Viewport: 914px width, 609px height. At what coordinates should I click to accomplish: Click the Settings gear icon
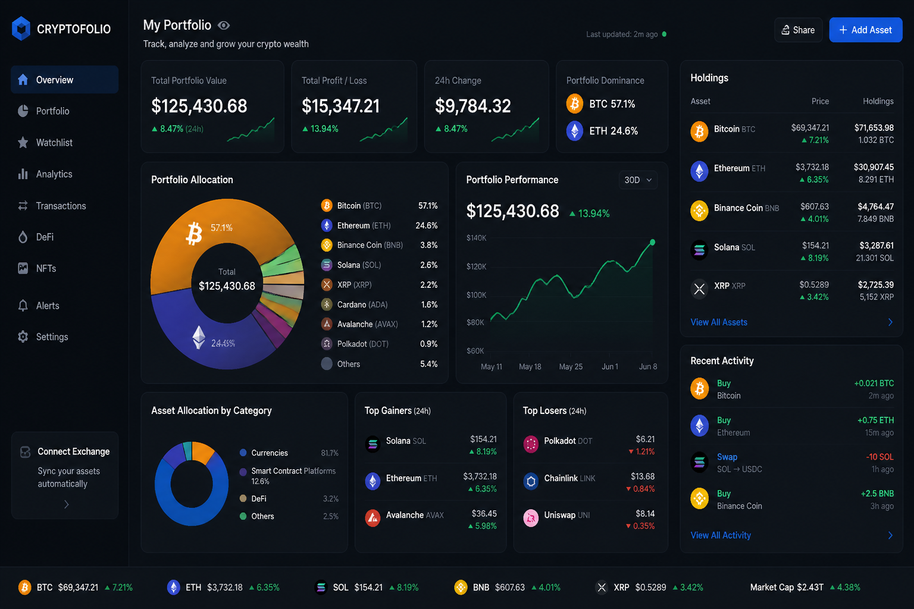pos(23,337)
